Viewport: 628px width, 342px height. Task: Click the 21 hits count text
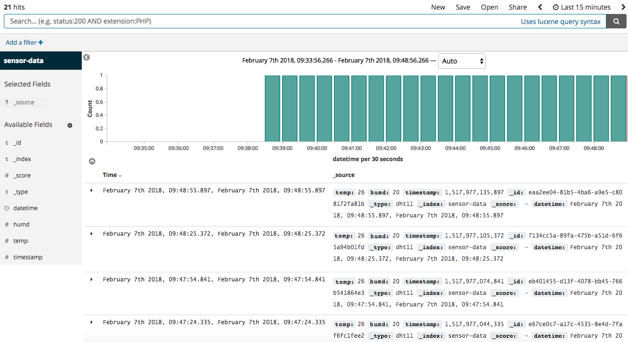pyautogui.click(x=14, y=7)
